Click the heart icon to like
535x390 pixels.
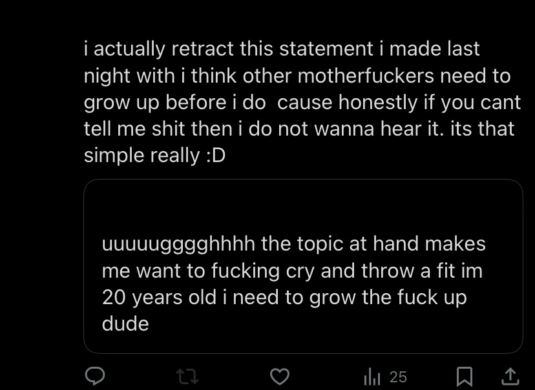click(x=281, y=376)
